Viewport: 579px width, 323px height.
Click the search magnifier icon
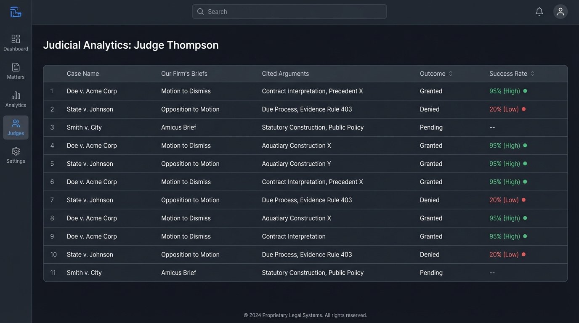pyautogui.click(x=201, y=11)
